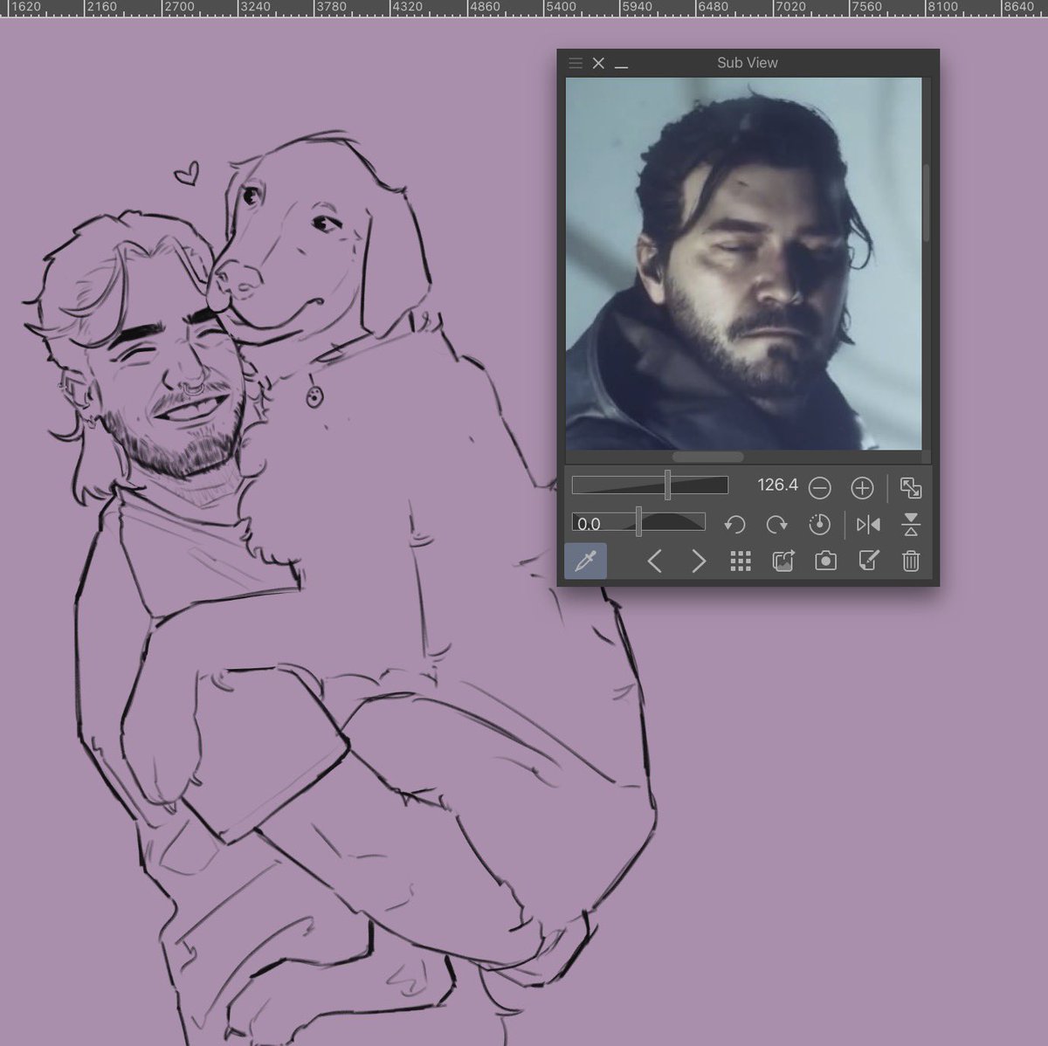
Task: Show the previous Sub View image
Action: [x=654, y=561]
